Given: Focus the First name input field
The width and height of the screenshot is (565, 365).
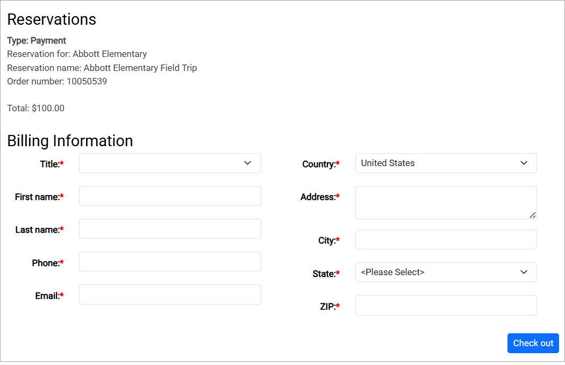Looking at the screenshot, I should pos(170,196).
